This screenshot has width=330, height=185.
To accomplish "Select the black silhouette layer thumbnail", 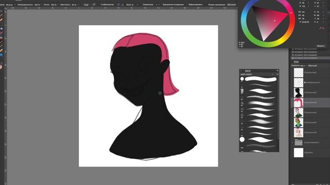I will point(299,92).
